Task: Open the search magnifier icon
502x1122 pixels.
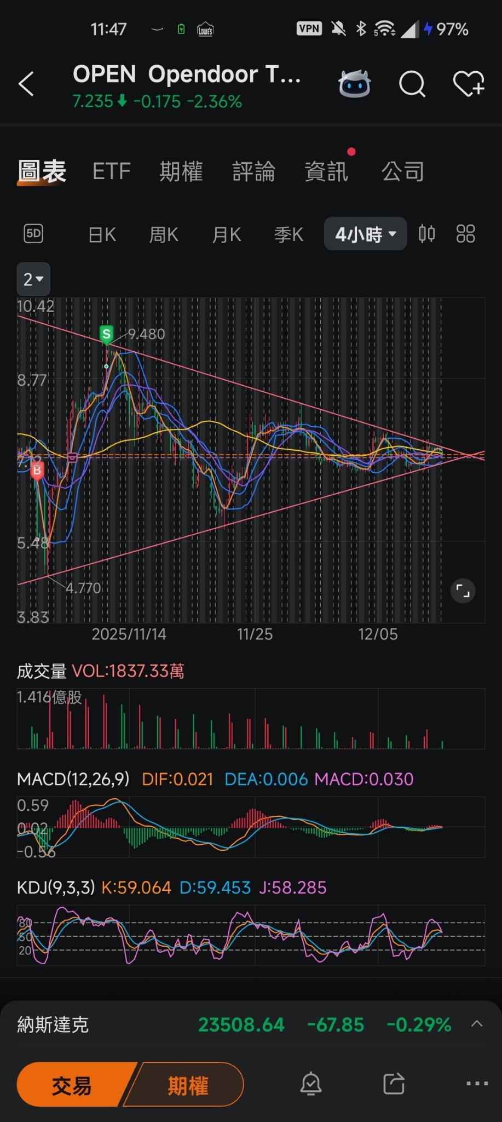Action: click(412, 84)
